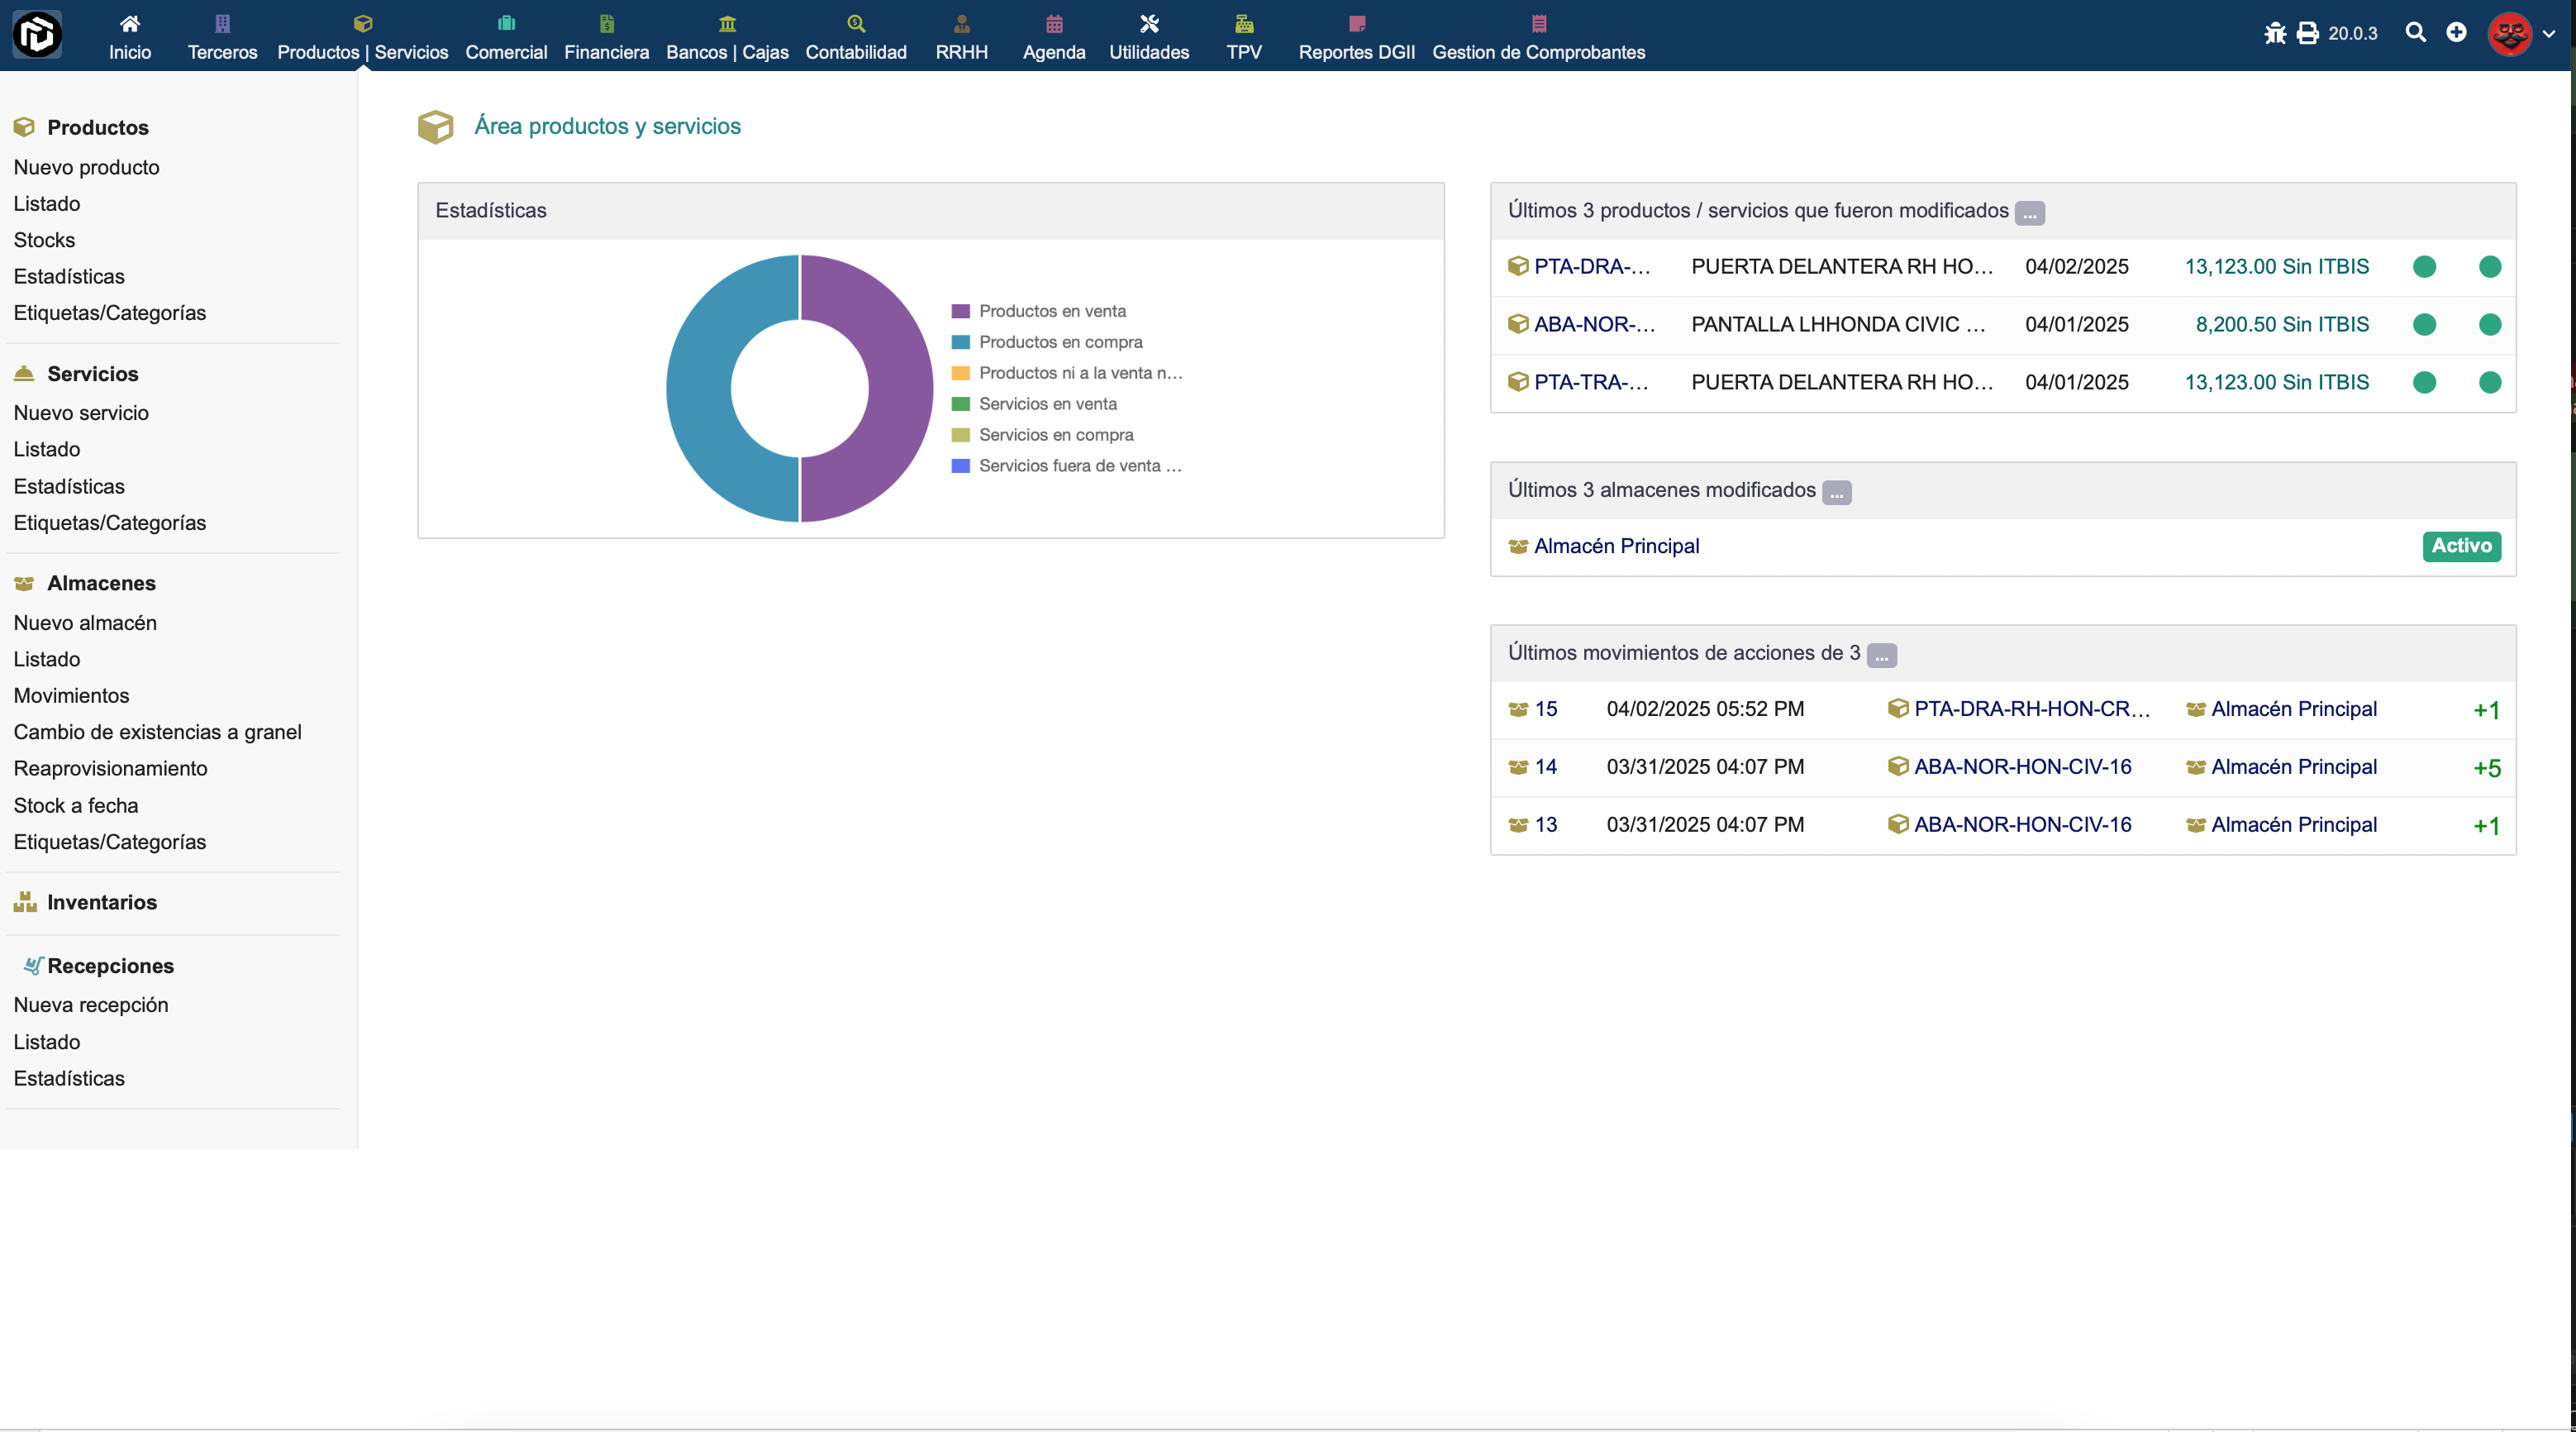Open the search magnifier icon
This screenshot has height=1432, width=2576.
point(2415,33)
